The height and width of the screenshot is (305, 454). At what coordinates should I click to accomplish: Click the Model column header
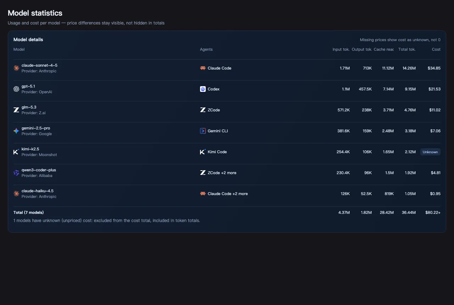click(19, 49)
